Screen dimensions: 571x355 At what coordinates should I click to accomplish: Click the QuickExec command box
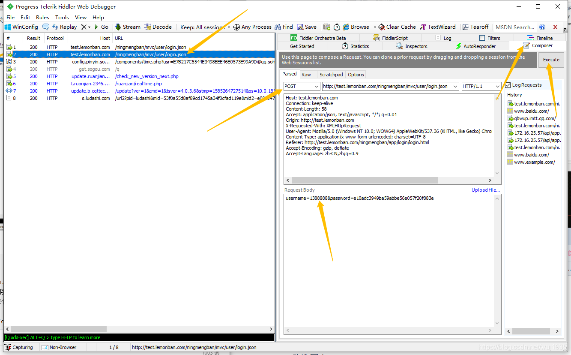pos(139,337)
